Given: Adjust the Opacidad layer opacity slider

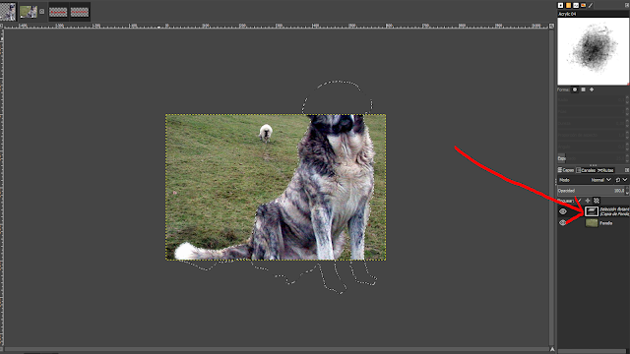Looking at the screenshot, I should tap(591, 191).
